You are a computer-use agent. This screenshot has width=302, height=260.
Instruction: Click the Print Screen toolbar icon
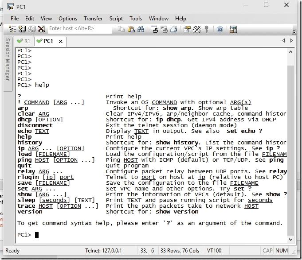click(154, 29)
